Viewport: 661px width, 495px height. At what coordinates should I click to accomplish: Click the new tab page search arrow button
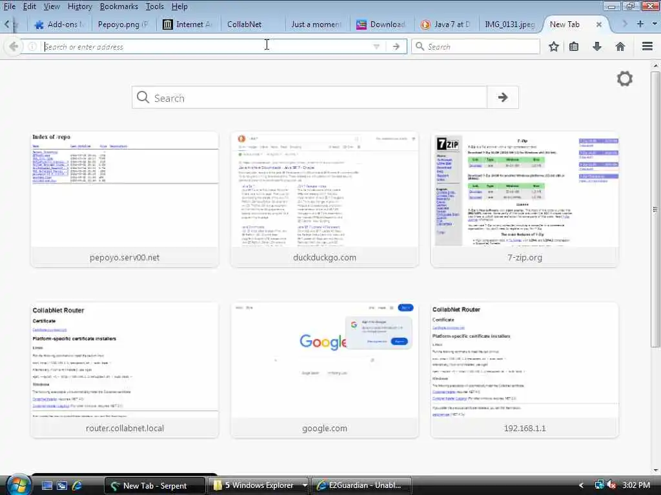502,98
